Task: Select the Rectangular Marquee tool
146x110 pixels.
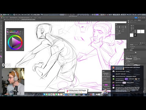Action: (x=1, y=23)
